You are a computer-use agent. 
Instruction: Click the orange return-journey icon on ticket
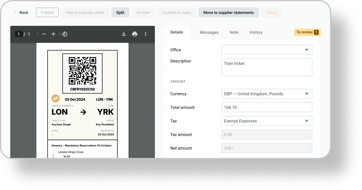[55, 98]
